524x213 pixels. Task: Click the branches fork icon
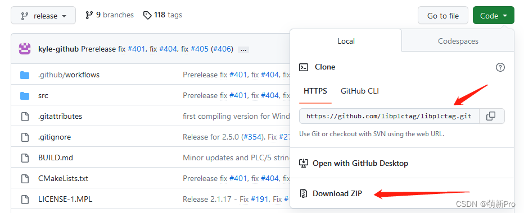click(x=89, y=15)
